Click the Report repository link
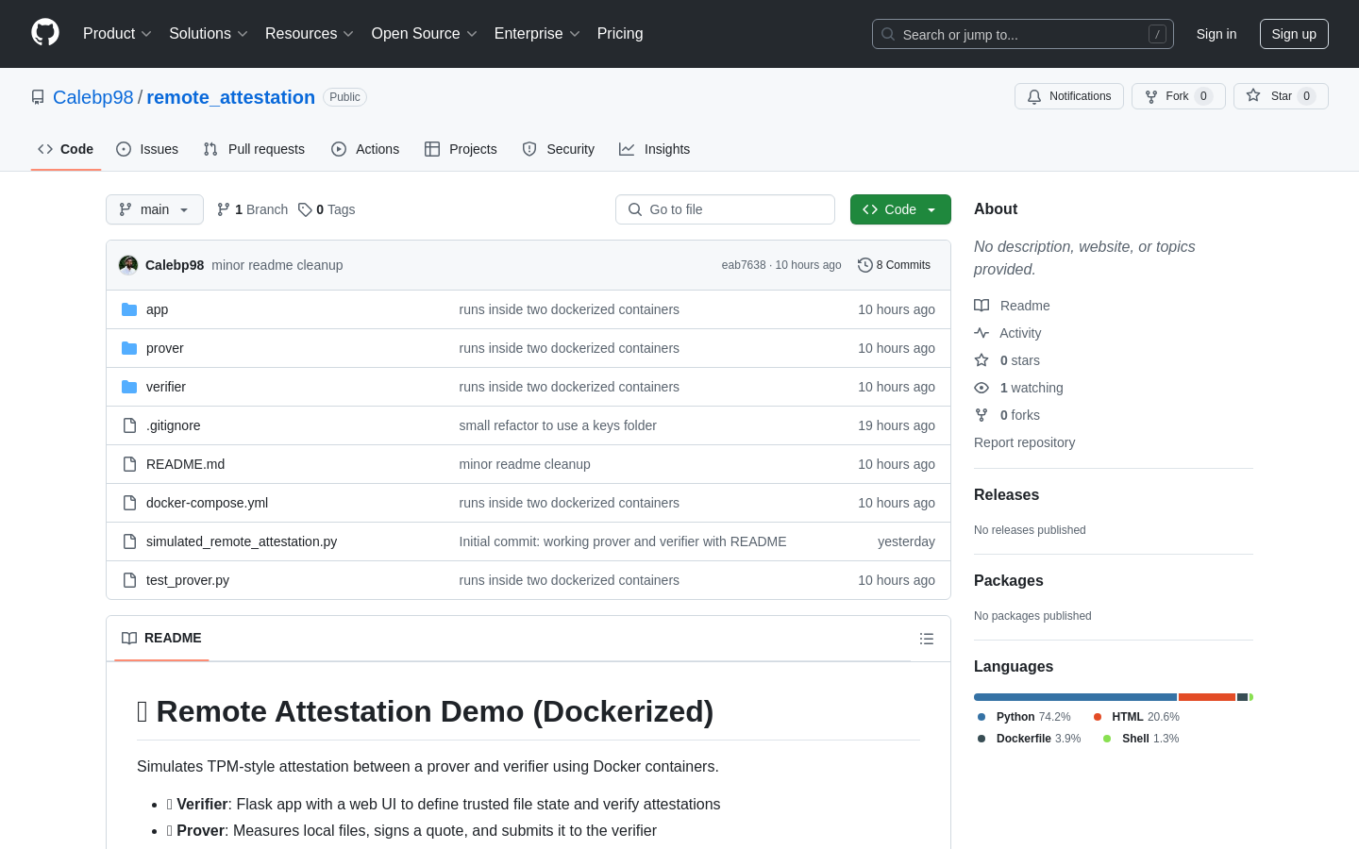Image resolution: width=1359 pixels, height=849 pixels. (x=1024, y=442)
